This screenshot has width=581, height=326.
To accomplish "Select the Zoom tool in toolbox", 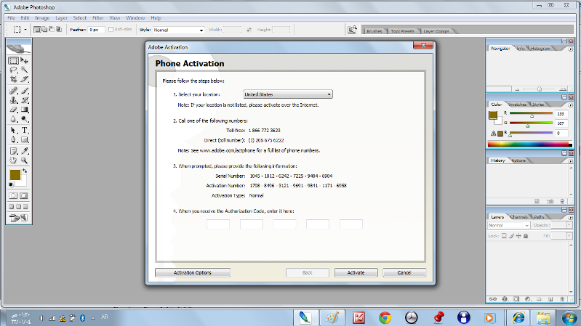I will (x=24, y=160).
